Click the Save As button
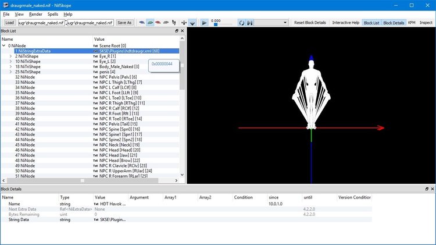The width and height of the screenshot is (436, 245). 124,23
